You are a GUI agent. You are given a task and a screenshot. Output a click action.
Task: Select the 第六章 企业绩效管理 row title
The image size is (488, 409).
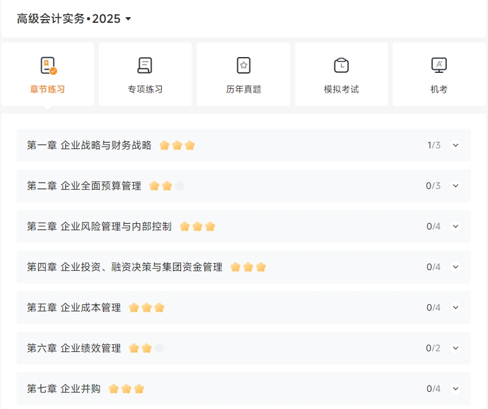pos(74,348)
